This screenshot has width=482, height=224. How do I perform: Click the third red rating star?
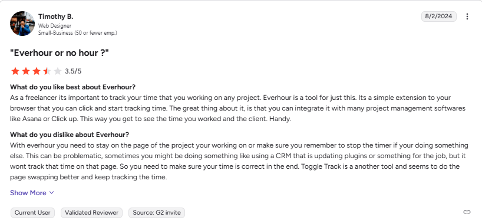(x=37, y=72)
